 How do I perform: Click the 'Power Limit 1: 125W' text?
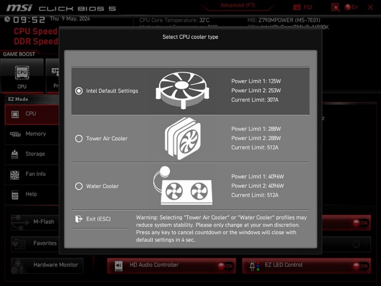pyautogui.click(x=256, y=81)
